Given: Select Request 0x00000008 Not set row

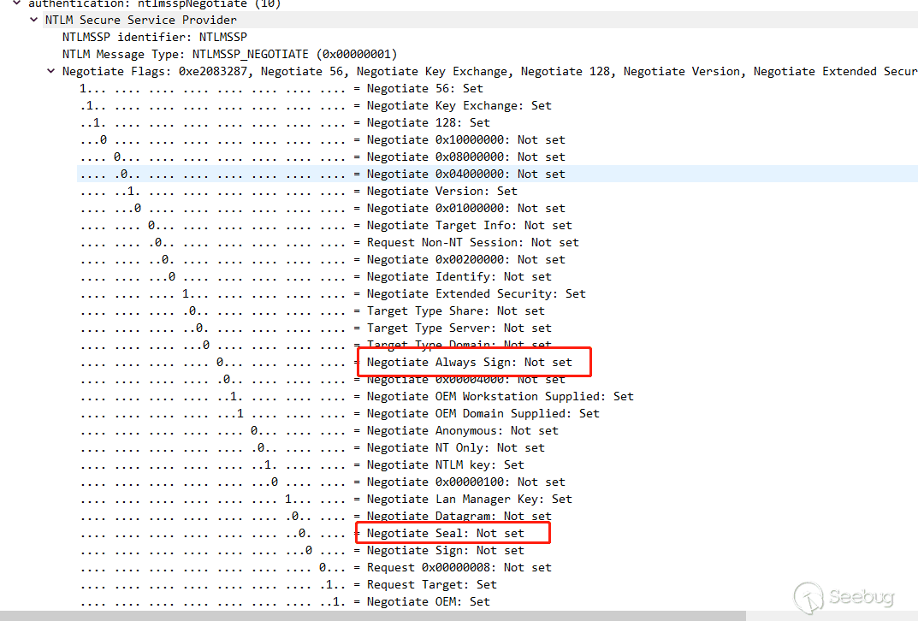Looking at the screenshot, I should point(316,568).
